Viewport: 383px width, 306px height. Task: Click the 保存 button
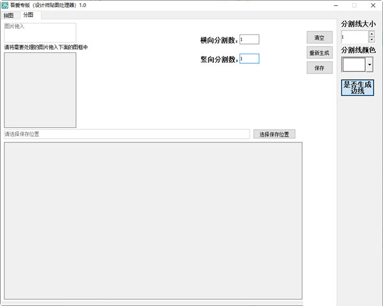[319, 68]
